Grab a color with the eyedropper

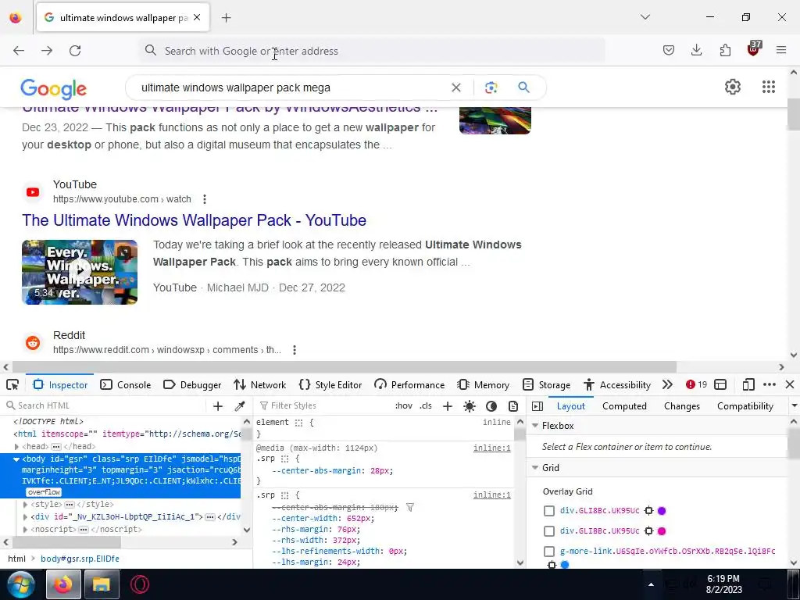click(239, 406)
